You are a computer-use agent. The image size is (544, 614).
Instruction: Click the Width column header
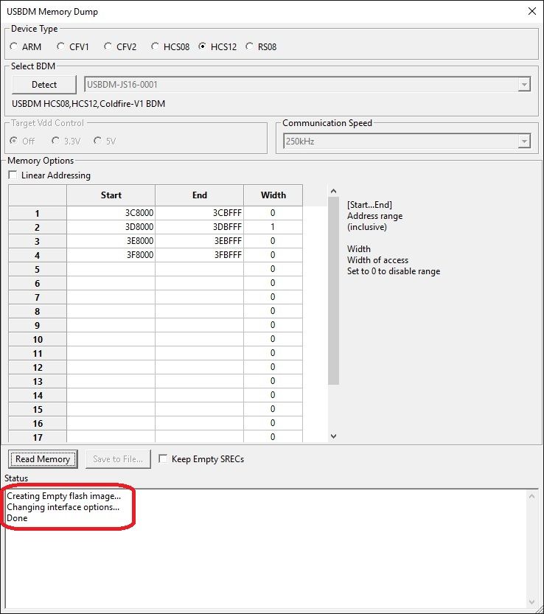(x=273, y=195)
